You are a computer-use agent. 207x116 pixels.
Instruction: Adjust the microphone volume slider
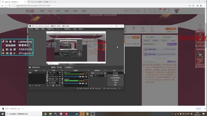pos(73,77)
